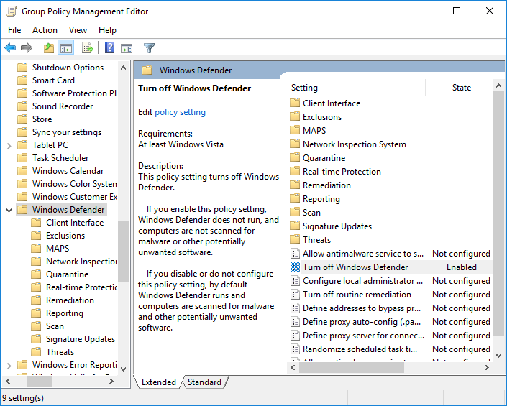
Task: Select Sync your settings in the tree
Action: 67,132
